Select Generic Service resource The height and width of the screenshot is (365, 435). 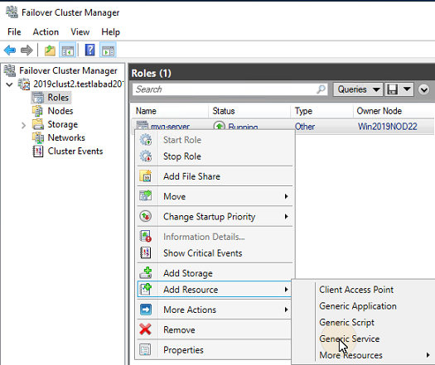coord(350,339)
